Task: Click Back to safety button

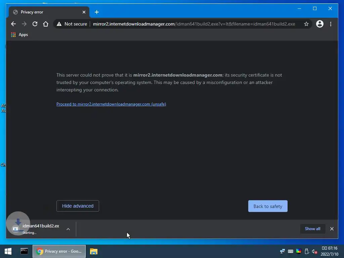Action: [268, 206]
